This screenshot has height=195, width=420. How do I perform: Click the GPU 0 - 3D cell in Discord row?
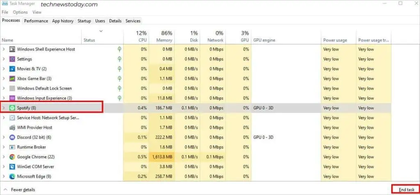pyautogui.click(x=263, y=137)
